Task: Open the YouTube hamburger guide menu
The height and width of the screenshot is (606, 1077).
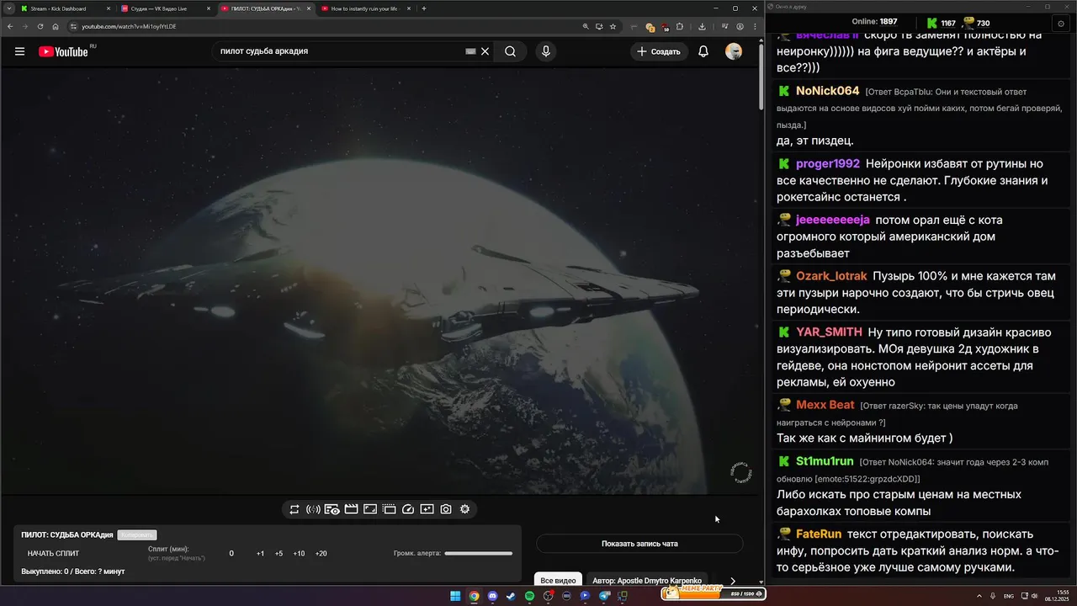Action: pos(19,51)
